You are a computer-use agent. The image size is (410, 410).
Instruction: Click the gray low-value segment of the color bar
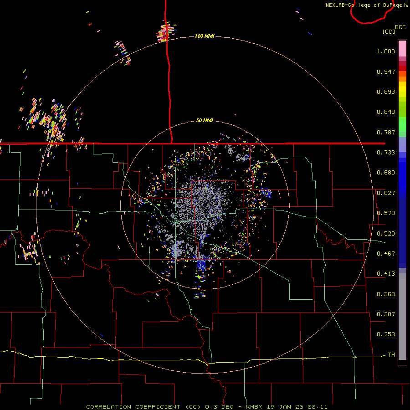[x=402, y=317]
